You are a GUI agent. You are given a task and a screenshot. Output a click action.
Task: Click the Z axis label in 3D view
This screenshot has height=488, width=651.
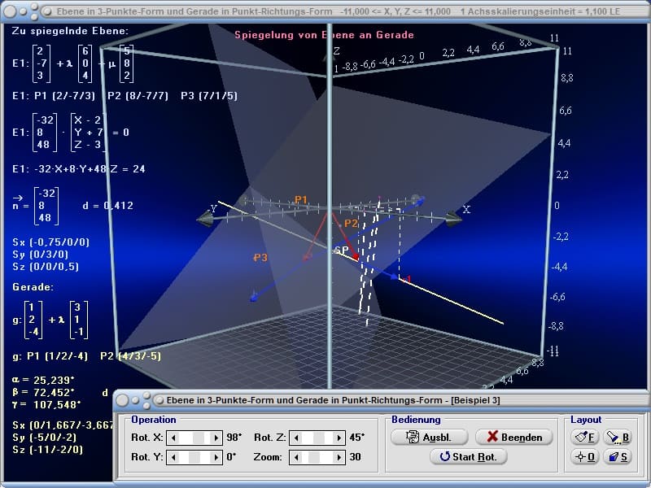[336, 51]
